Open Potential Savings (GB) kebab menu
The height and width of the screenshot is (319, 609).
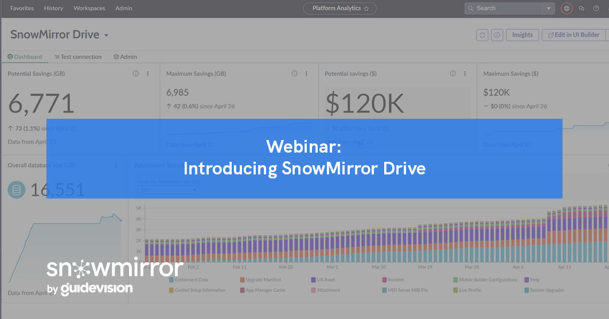click(147, 73)
